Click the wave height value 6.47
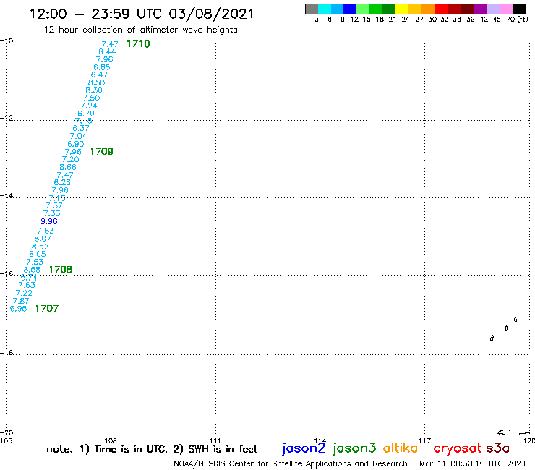 pos(99,74)
